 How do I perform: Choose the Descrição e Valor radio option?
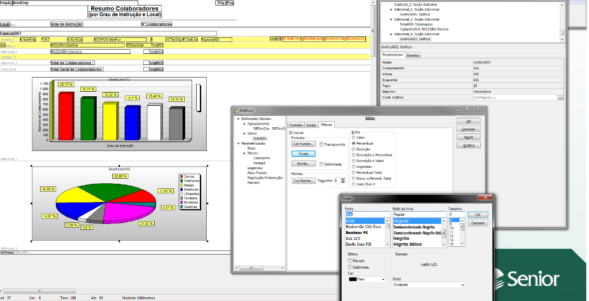354,161
